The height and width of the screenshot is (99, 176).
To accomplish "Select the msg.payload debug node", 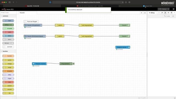I will [66, 64].
